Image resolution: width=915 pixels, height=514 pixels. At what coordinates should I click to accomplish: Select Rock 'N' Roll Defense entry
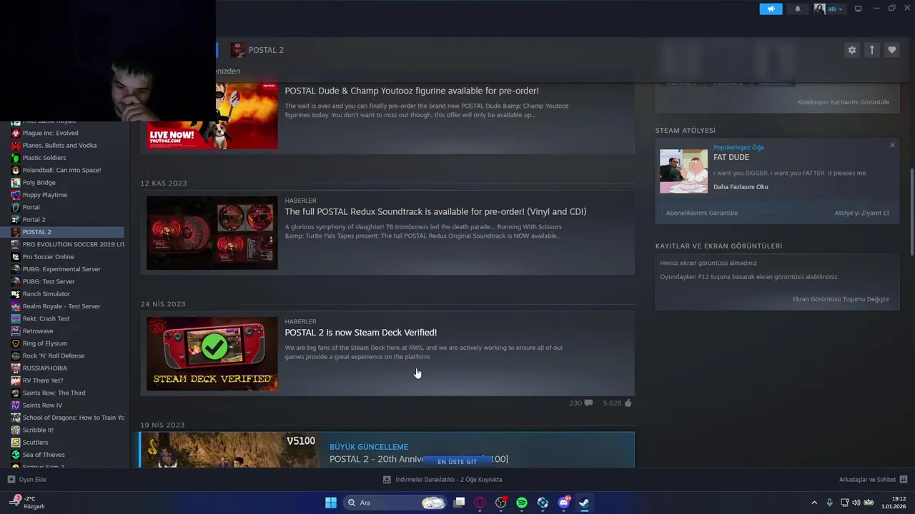coord(53,356)
